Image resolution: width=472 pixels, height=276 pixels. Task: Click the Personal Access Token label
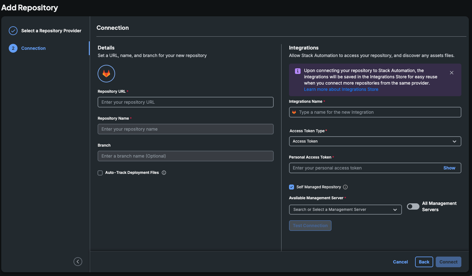(310, 157)
